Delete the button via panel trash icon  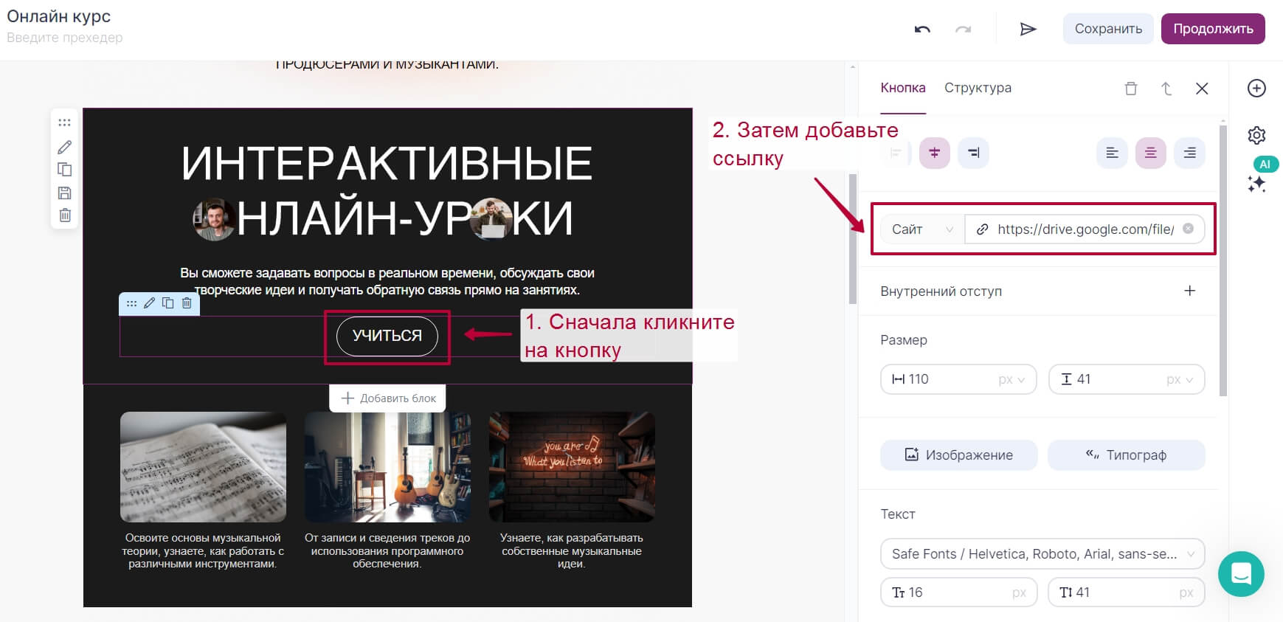click(1131, 89)
